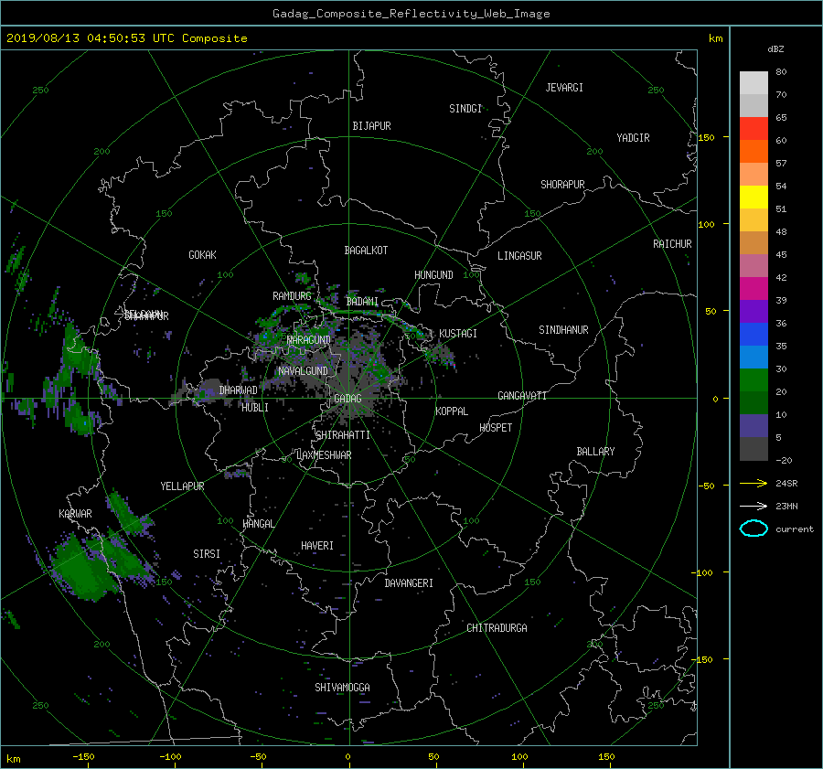Click the DHARWAD city label
823x769 pixels.
pos(238,390)
